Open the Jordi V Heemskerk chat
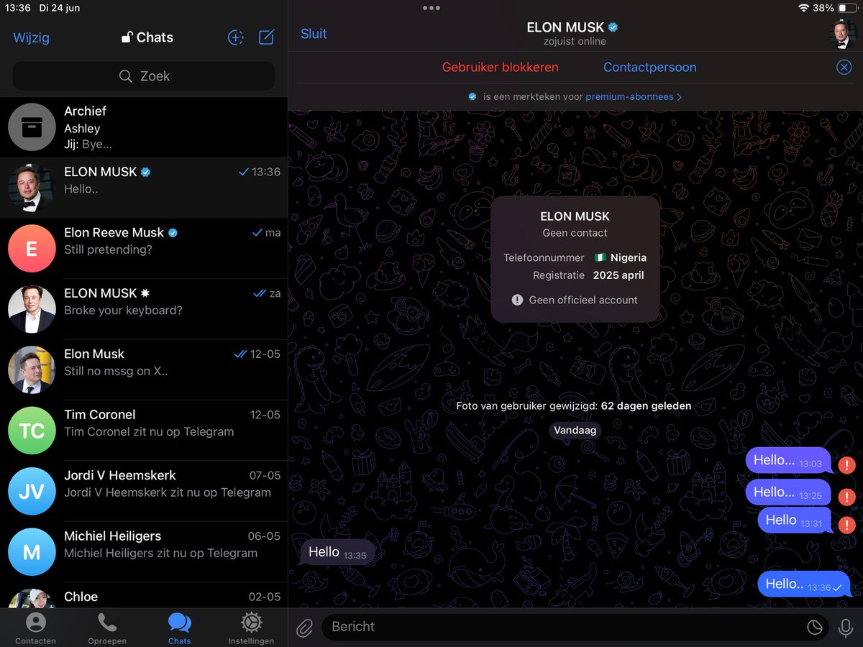Screen dimensions: 863x647 [144, 491]
